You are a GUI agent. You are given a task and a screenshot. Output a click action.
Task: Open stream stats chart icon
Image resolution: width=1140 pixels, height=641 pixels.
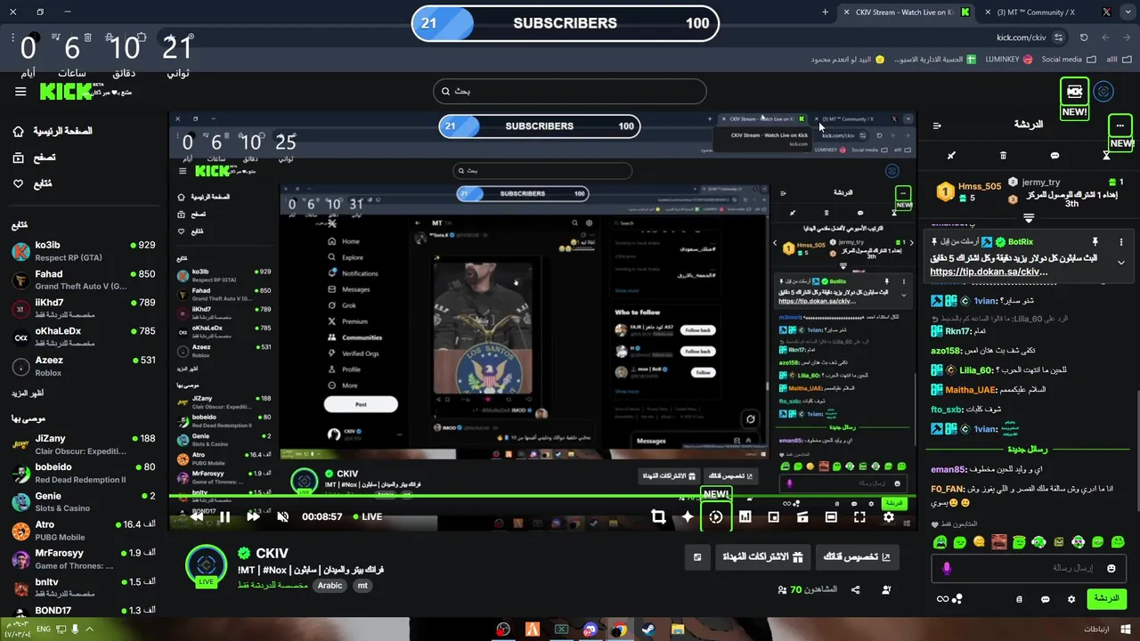tap(745, 516)
